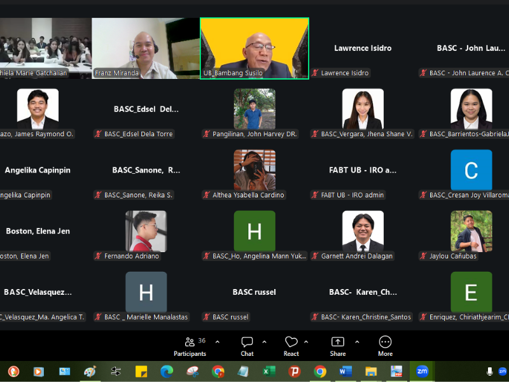
Task: Select UB_Bambang Susilo's active speaker video
Action: [x=254, y=48]
